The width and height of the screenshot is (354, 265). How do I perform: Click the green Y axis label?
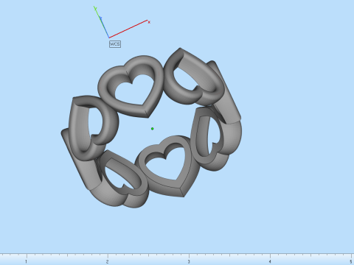(x=95, y=9)
